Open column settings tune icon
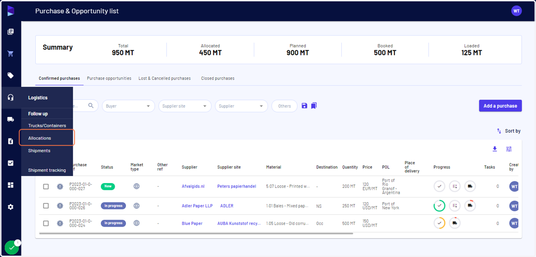Screen dimensions: 536x257 point(509,149)
